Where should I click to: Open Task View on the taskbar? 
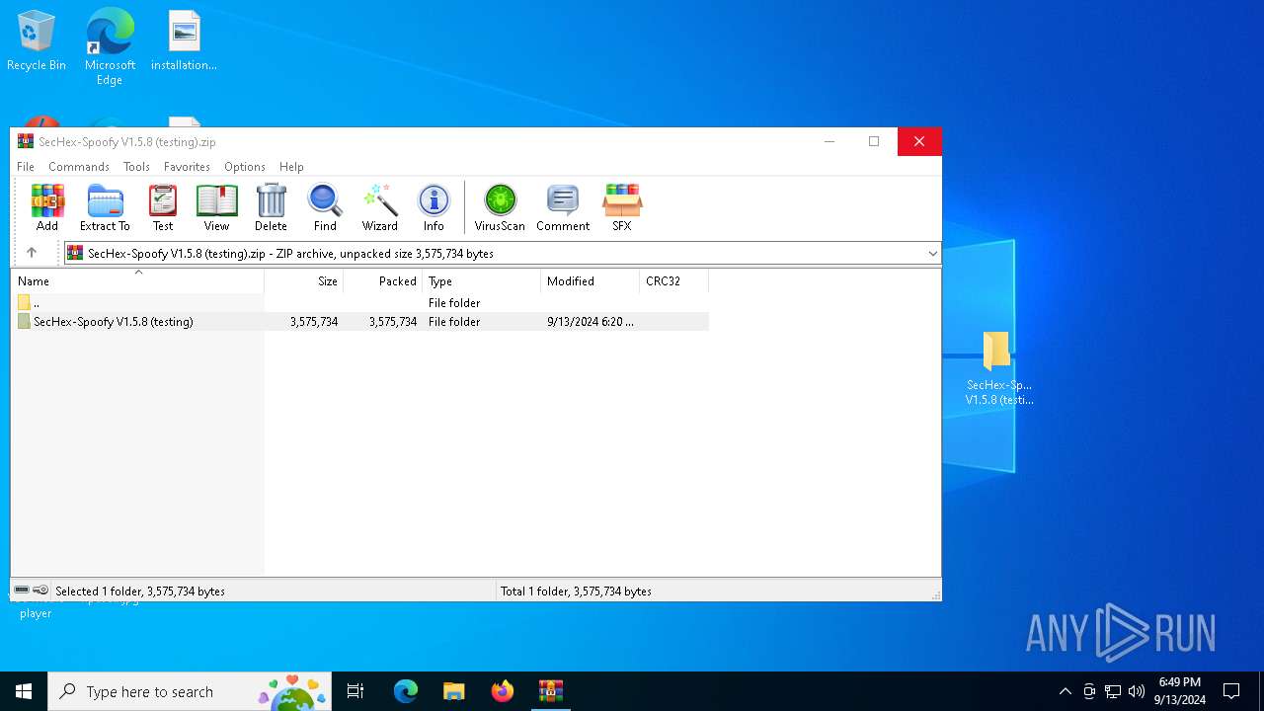(x=355, y=691)
